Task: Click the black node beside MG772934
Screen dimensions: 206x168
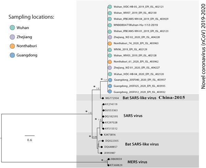Action: [103, 98]
